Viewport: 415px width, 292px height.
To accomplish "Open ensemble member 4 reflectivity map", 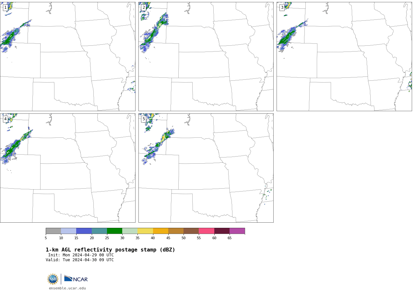I will tap(68, 168).
